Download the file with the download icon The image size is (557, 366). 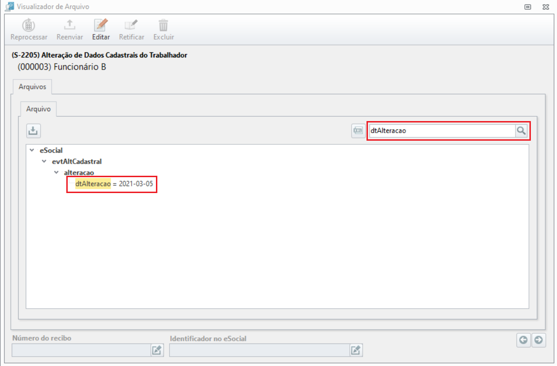34,131
